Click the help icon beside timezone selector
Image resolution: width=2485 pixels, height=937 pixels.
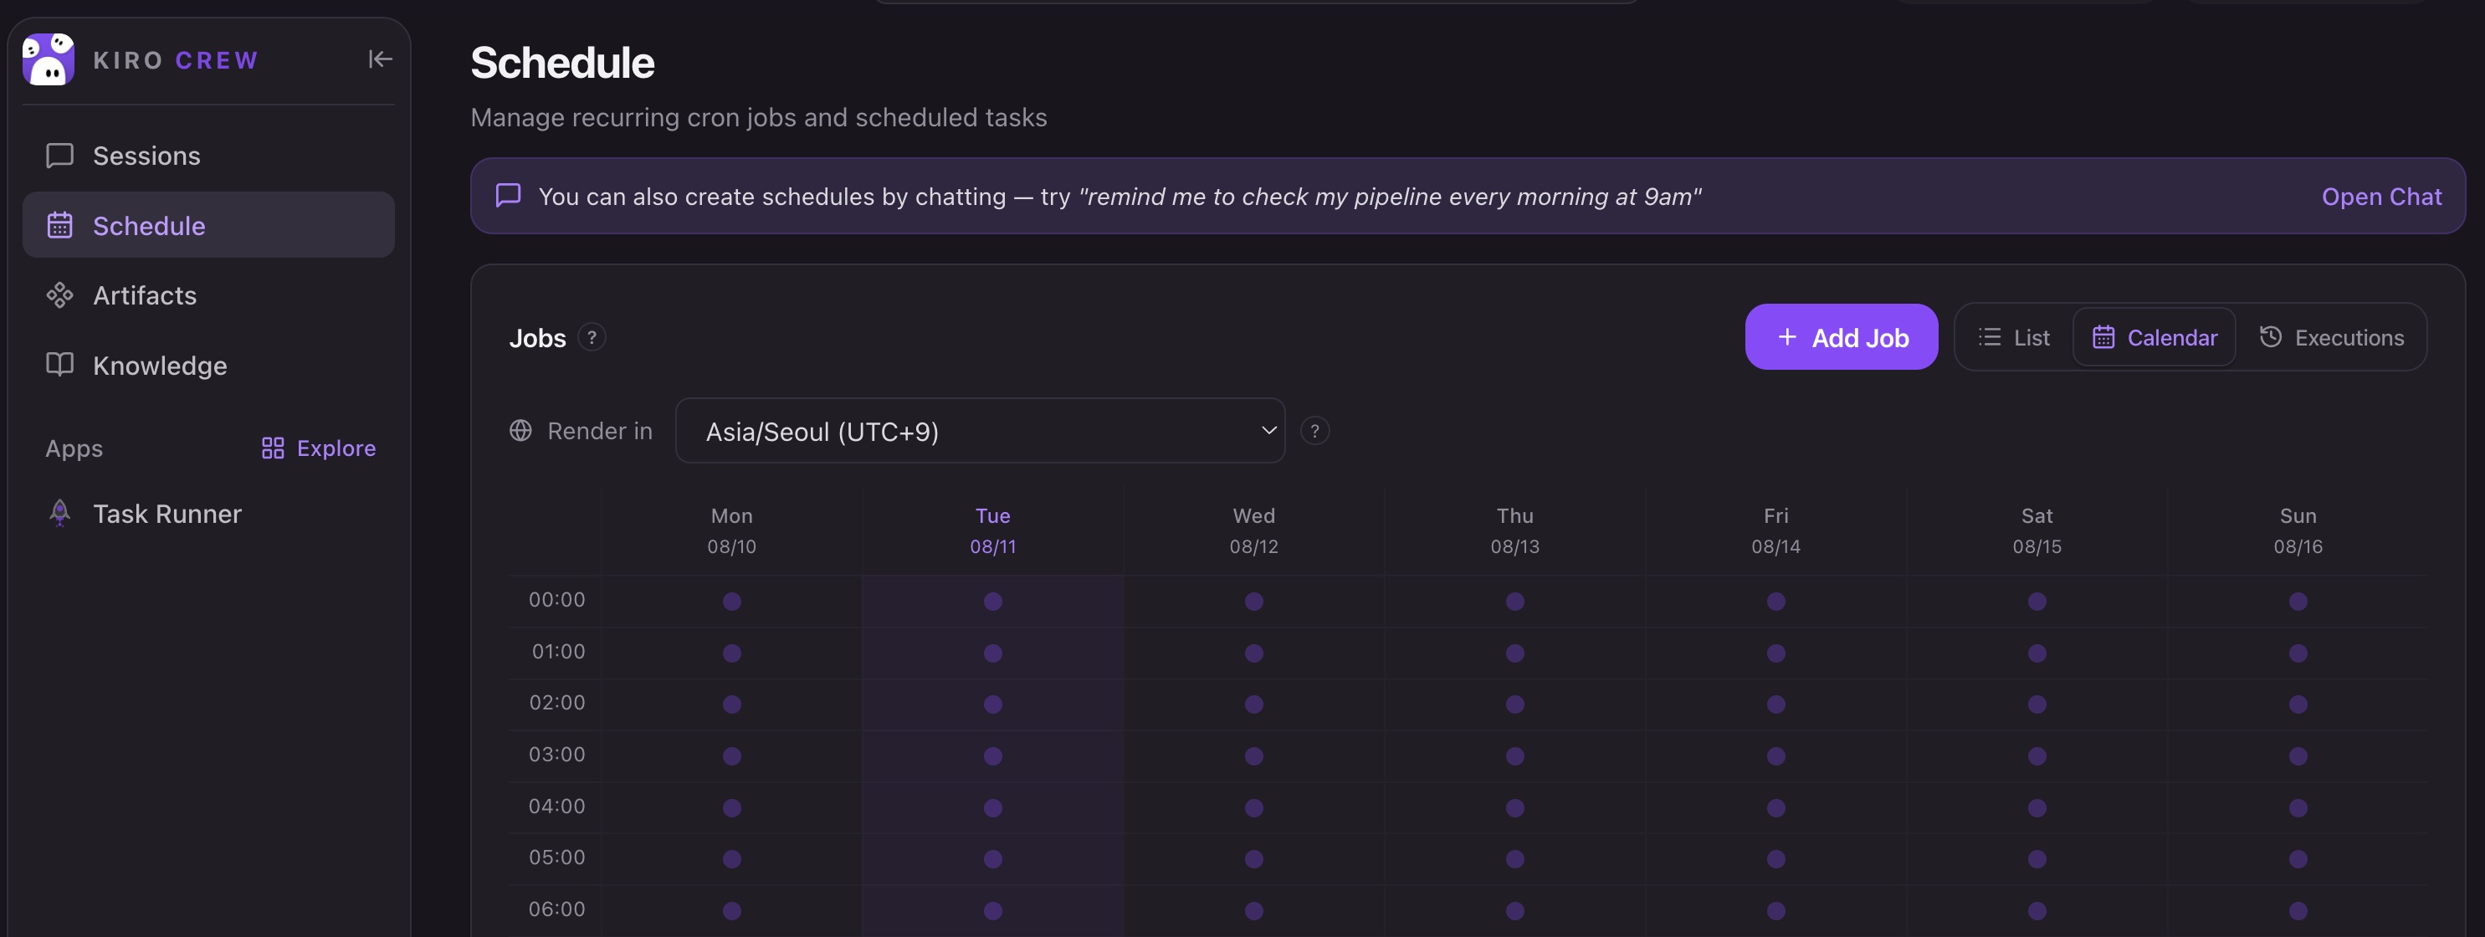[1314, 432]
